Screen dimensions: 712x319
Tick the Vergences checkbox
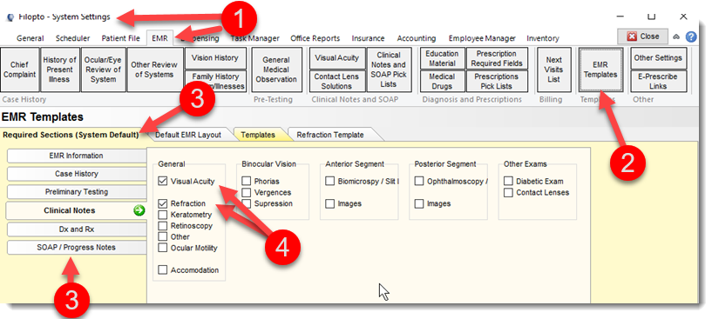click(x=246, y=193)
